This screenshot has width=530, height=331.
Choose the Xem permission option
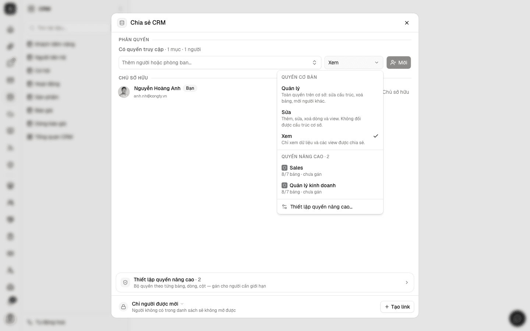point(330,139)
